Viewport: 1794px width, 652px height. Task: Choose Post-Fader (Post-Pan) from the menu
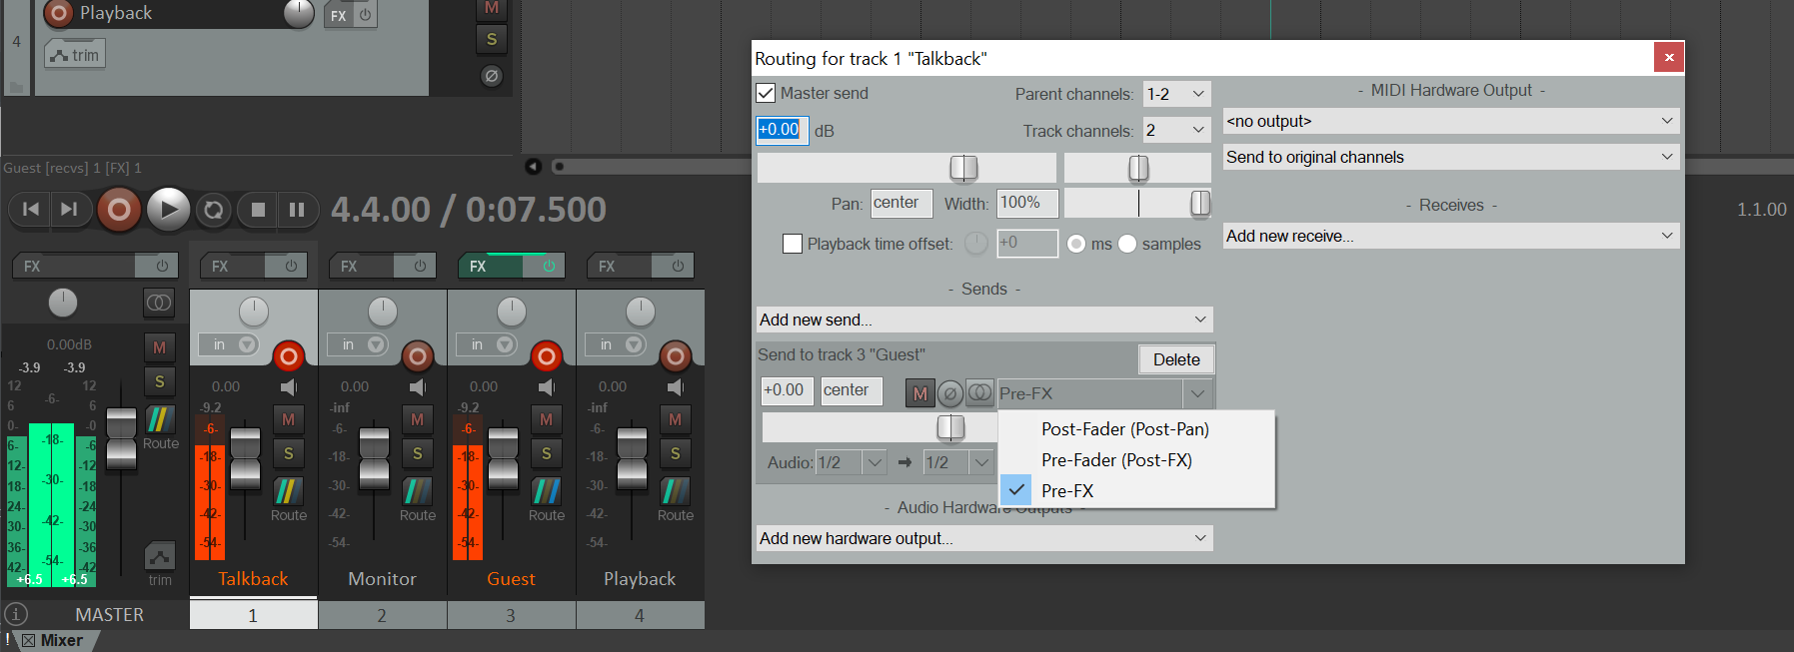1124,429
